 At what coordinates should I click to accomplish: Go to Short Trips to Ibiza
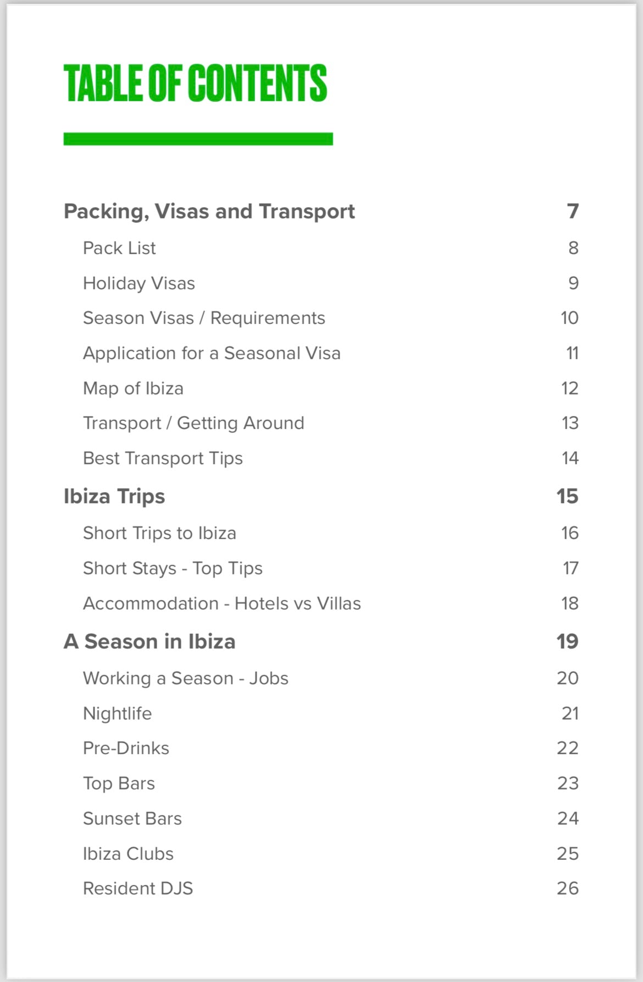pos(159,533)
